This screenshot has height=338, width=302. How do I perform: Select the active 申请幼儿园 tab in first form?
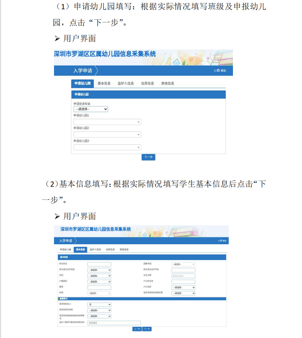click(x=83, y=83)
